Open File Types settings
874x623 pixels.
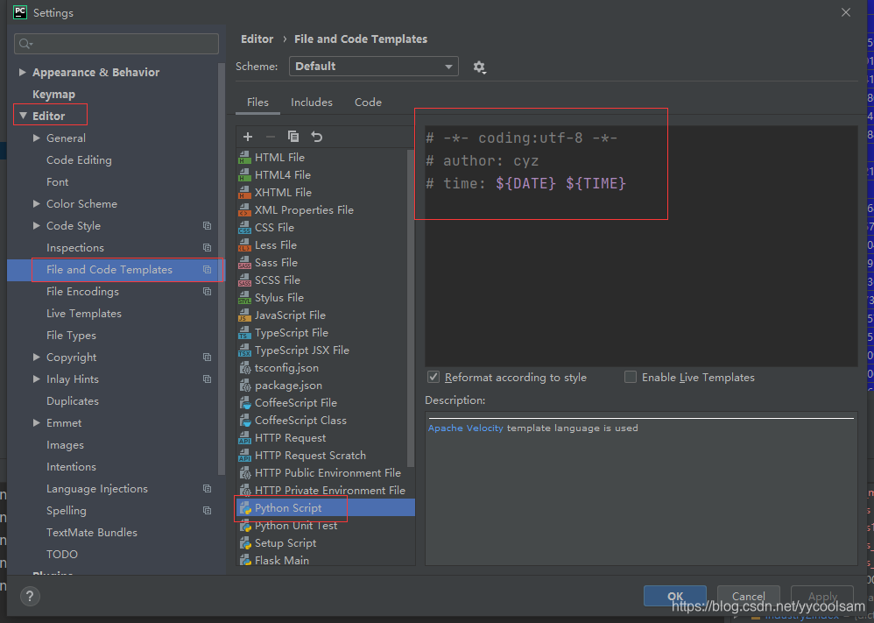click(71, 336)
